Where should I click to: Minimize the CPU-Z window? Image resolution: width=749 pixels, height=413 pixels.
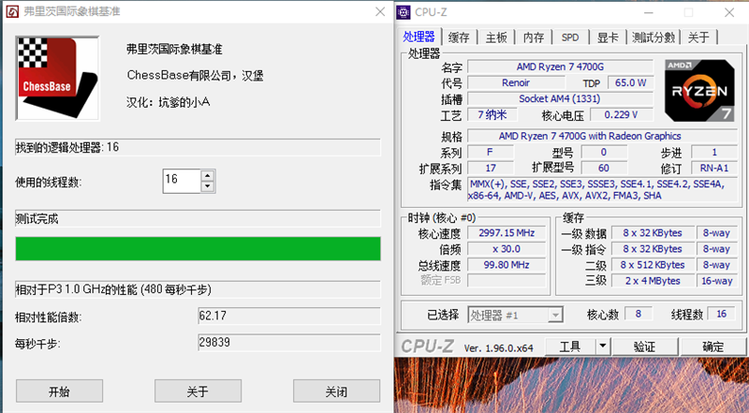(x=648, y=12)
